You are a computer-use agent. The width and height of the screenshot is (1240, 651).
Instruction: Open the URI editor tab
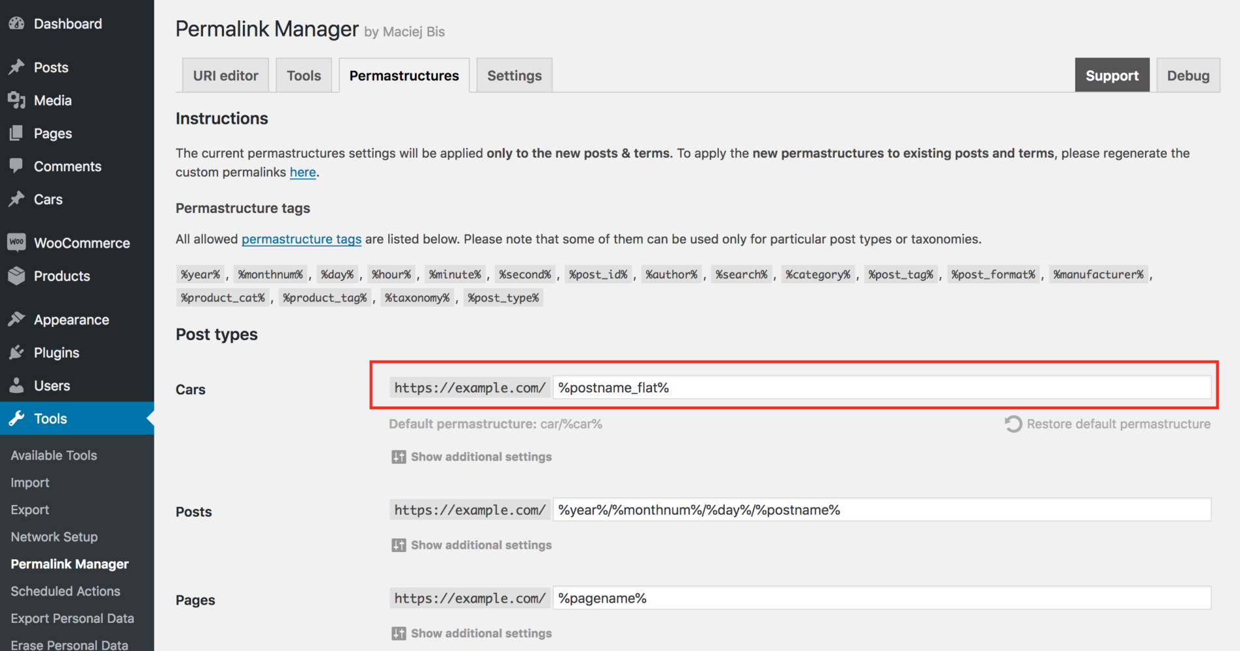[x=225, y=75]
